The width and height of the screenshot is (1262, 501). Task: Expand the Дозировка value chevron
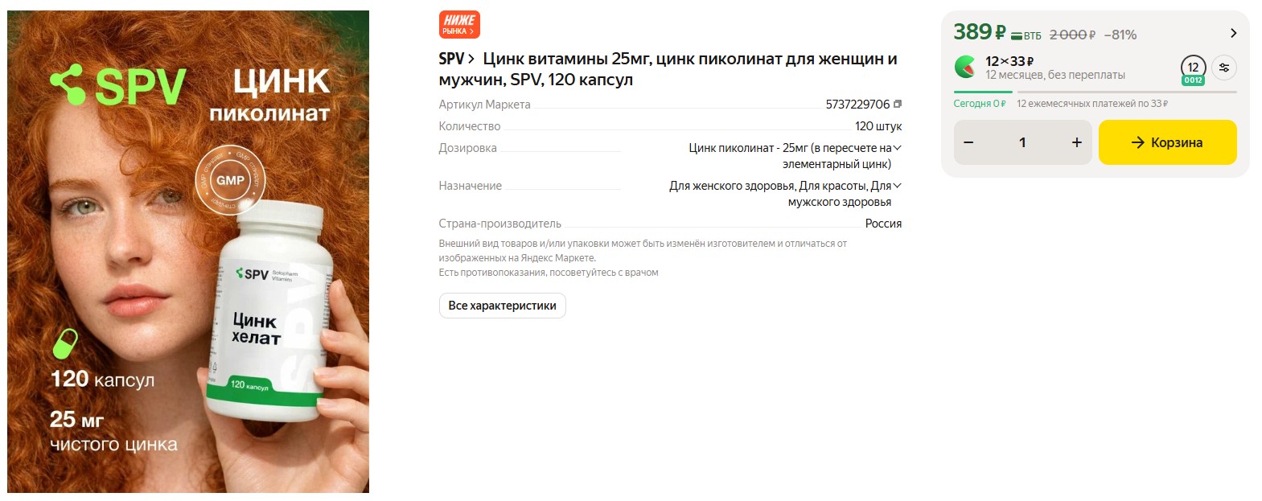pos(898,148)
